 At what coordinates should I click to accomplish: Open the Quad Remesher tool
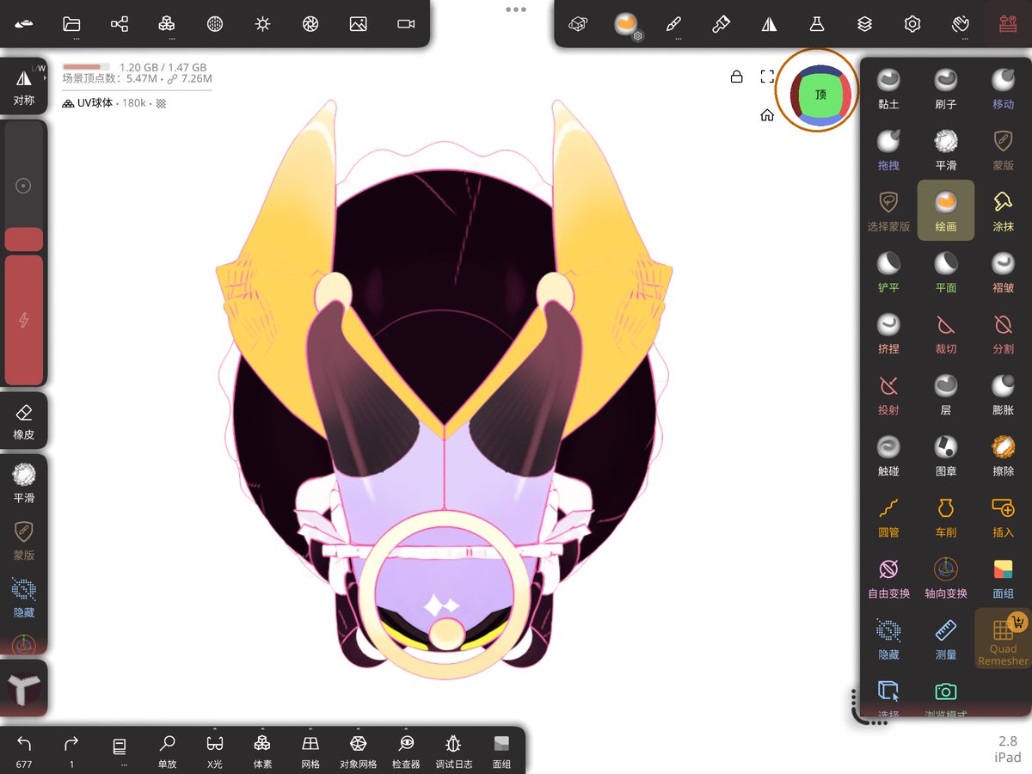pos(1003,639)
